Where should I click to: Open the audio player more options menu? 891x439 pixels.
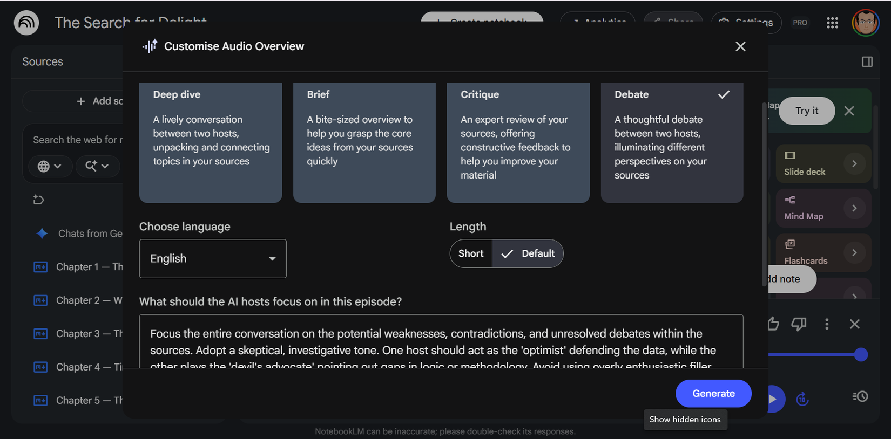[827, 324]
